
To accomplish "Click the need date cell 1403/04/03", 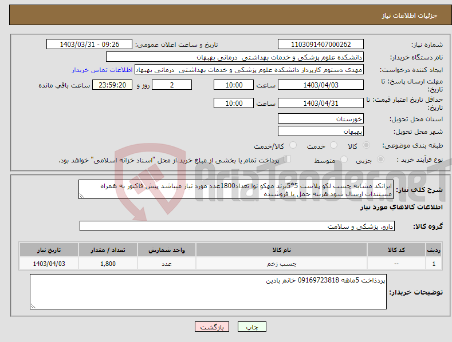I will [49, 264].
